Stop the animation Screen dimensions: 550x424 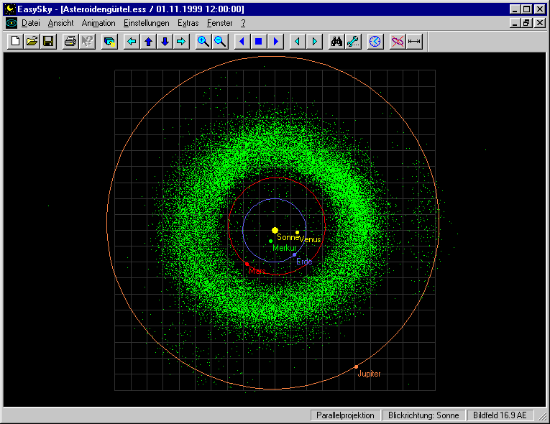[x=258, y=42]
